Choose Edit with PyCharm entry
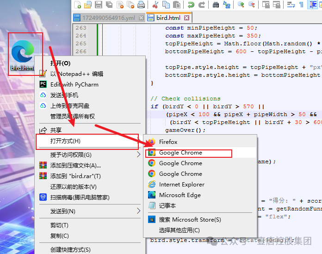This screenshot has width=322, height=254. point(90,84)
